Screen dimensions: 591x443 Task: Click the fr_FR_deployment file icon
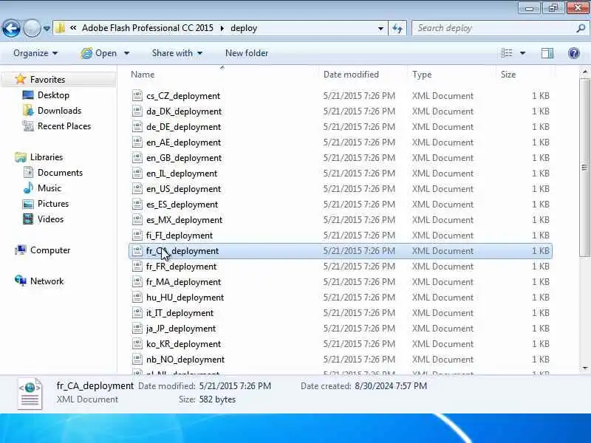(x=137, y=266)
